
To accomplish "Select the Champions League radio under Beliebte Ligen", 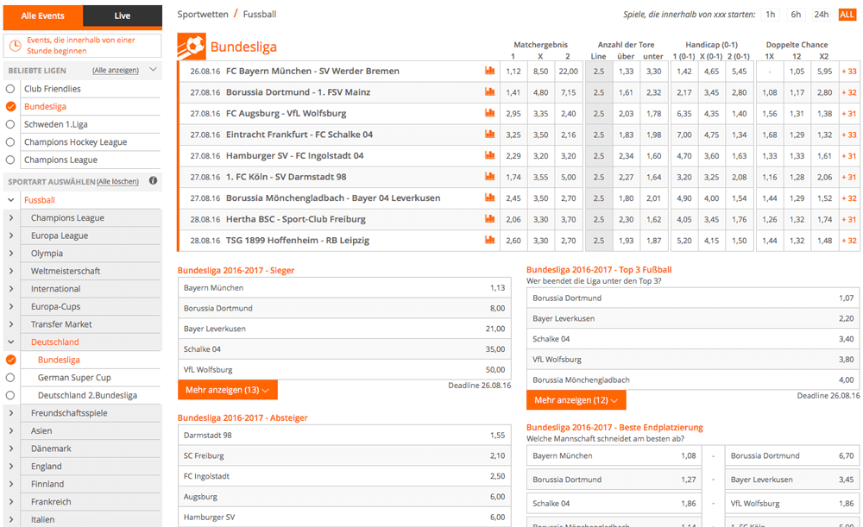I will 9,160.
